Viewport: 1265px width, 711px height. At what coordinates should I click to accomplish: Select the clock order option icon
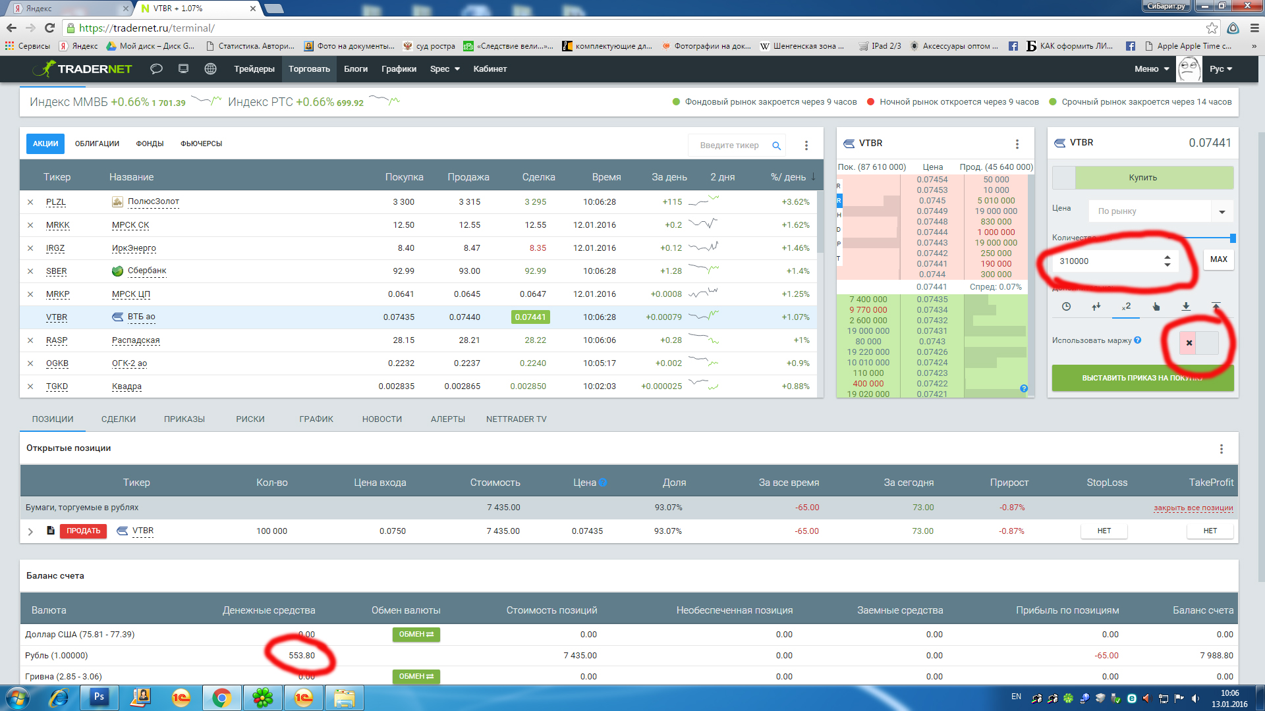pyautogui.click(x=1066, y=306)
